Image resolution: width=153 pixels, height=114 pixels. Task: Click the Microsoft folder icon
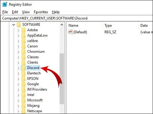(23, 100)
